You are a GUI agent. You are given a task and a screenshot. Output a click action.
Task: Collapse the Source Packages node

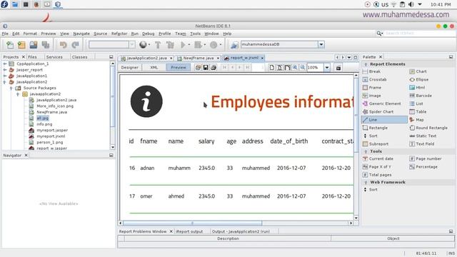pos(11,88)
